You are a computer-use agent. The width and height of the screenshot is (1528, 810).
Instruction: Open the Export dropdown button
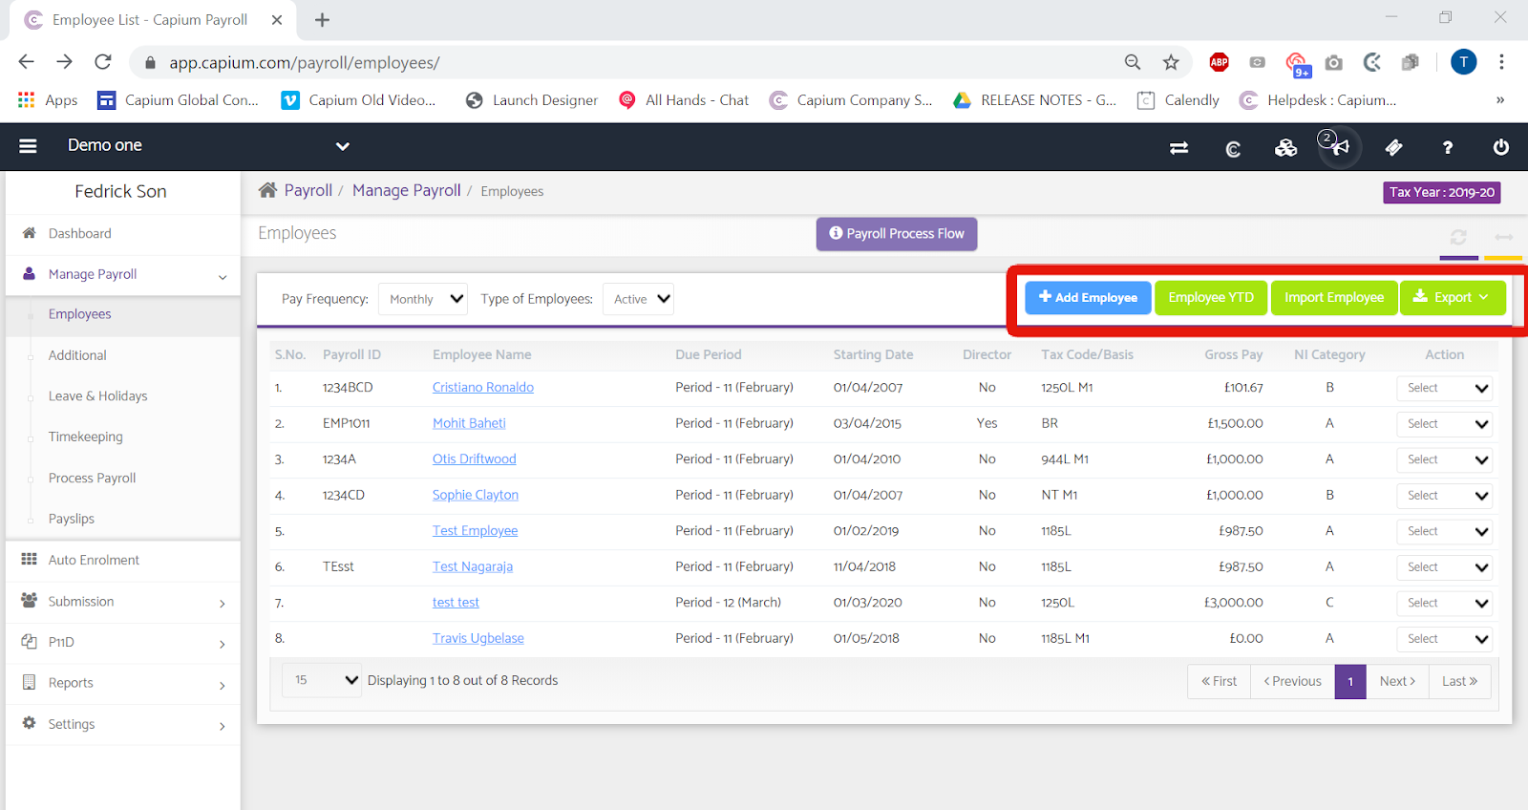point(1453,297)
